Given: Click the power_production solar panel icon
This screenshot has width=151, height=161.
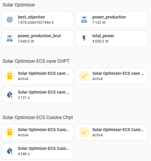Looking at the screenshot, I should coord(84,20).
